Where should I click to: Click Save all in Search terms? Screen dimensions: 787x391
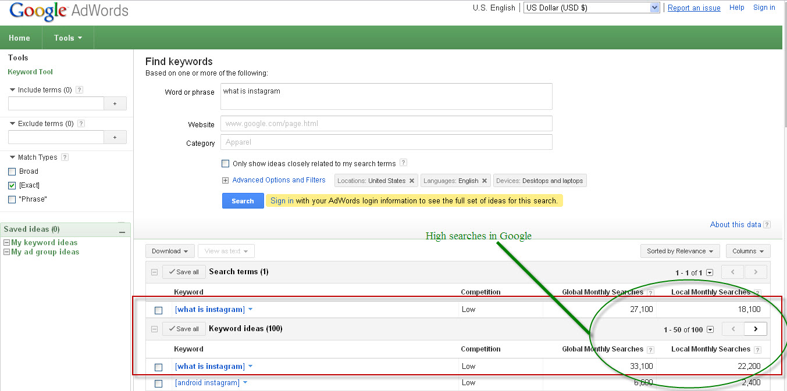tap(184, 272)
